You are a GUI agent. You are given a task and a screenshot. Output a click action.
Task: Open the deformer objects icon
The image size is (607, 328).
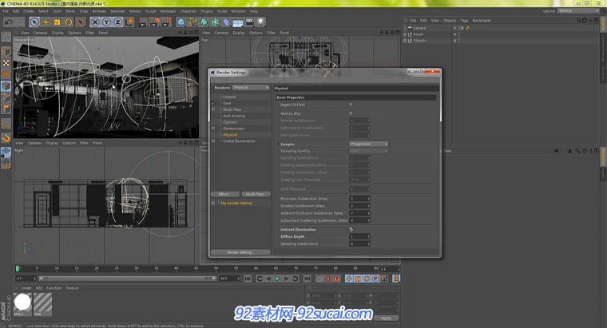tap(227, 22)
